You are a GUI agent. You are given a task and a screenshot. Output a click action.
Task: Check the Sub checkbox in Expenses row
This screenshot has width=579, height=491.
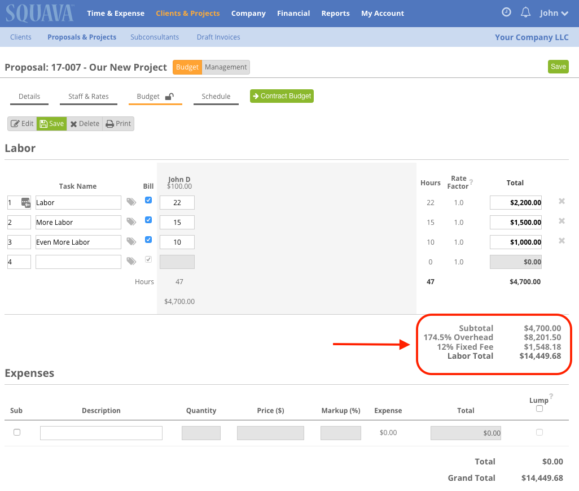click(17, 432)
